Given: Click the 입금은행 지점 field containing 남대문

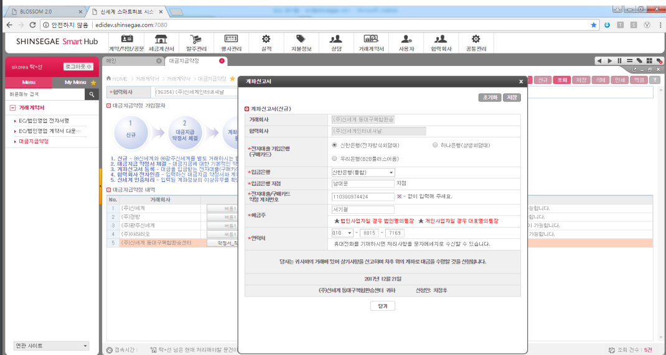Looking at the screenshot, I should pyautogui.click(x=363, y=183).
